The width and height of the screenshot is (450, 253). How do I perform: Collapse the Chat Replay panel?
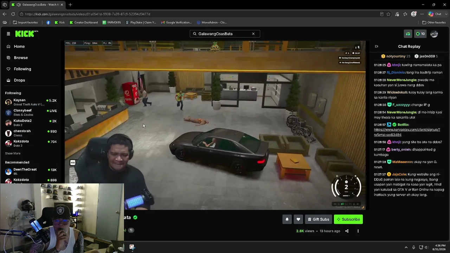[377, 46]
